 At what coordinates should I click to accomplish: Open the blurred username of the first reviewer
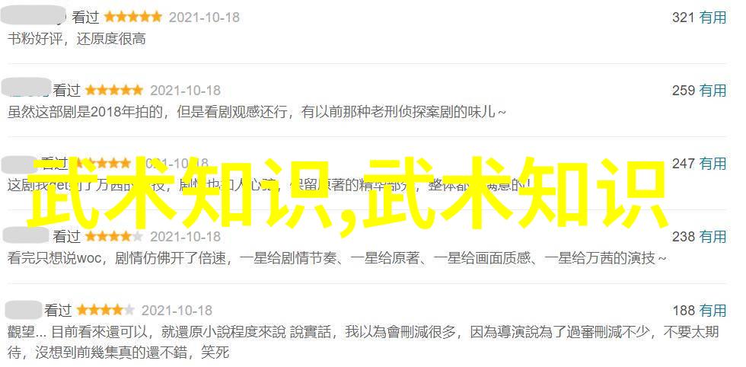(33, 16)
